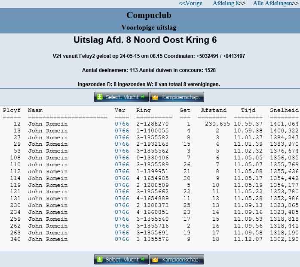The image size is (300, 267).
Task: Click the Voorlopige uitslag subtitle
Action: [x=149, y=27]
